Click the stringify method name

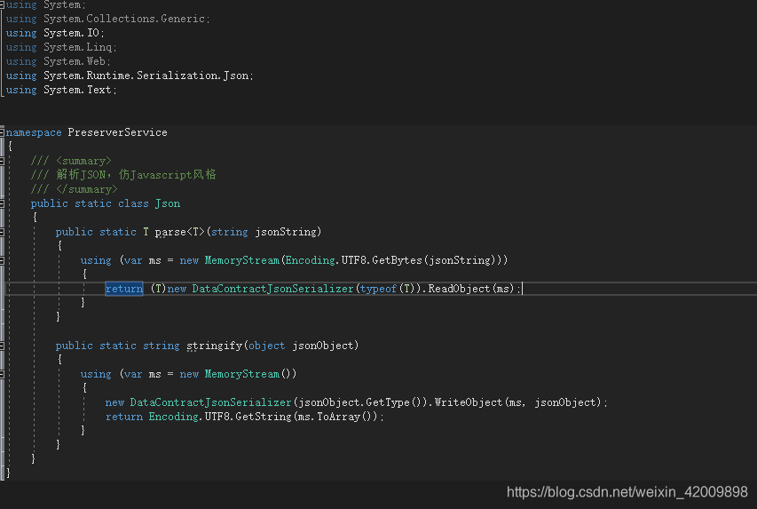tap(215, 346)
